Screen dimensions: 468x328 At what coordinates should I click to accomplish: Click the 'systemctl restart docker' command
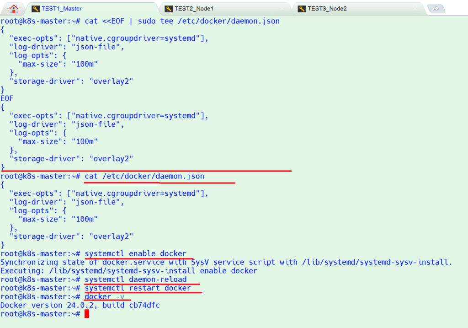click(x=138, y=288)
